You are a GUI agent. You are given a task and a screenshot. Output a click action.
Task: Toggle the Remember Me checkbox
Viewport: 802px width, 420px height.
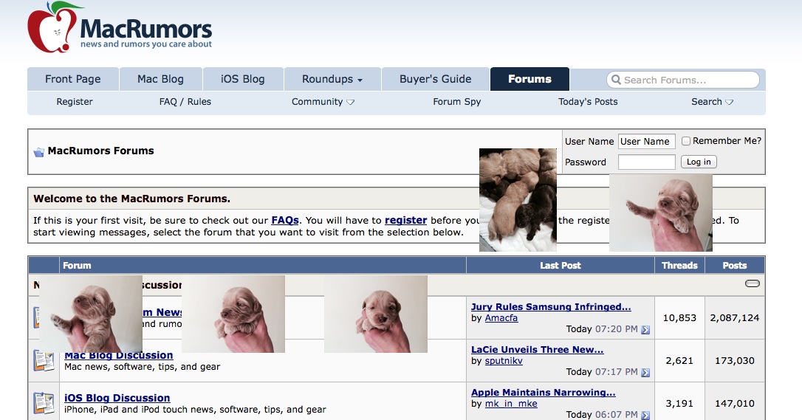pyautogui.click(x=686, y=141)
